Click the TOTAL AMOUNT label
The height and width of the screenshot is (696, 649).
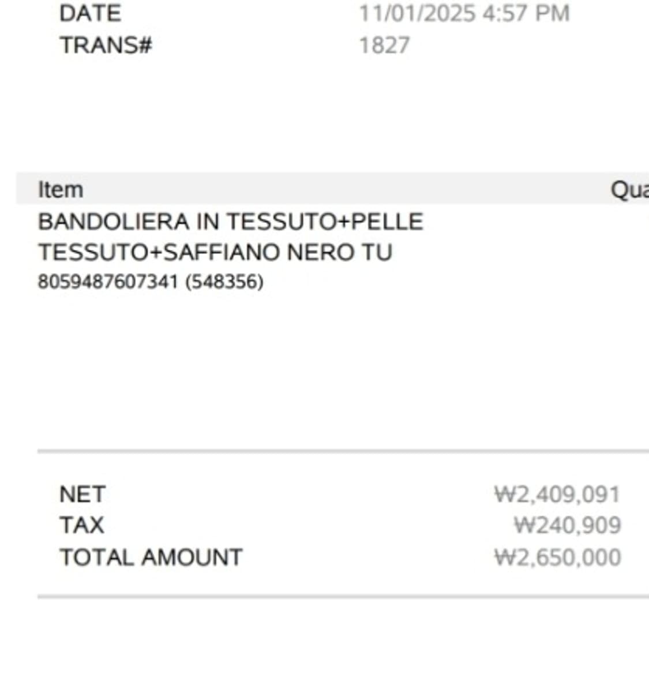coord(151,557)
